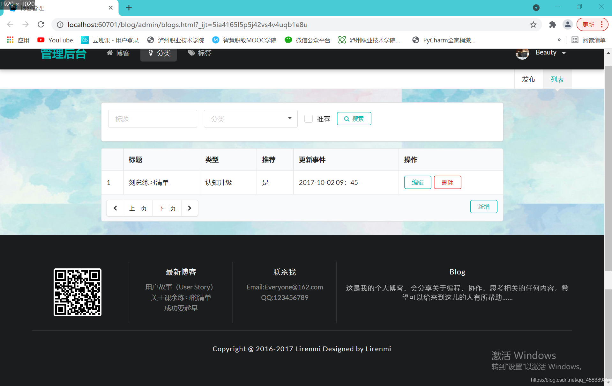The image size is (612, 386).
Task: Click the home icon beside 博客
Action: point(110,53)
